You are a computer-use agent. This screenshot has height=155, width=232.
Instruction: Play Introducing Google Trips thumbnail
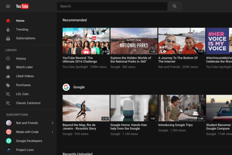(182, 108)
